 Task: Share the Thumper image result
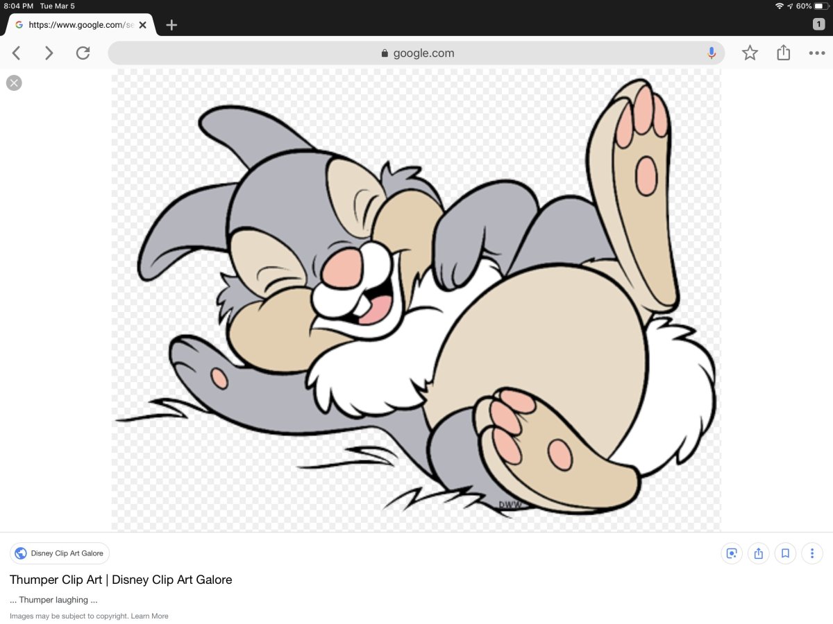[758, 553]
